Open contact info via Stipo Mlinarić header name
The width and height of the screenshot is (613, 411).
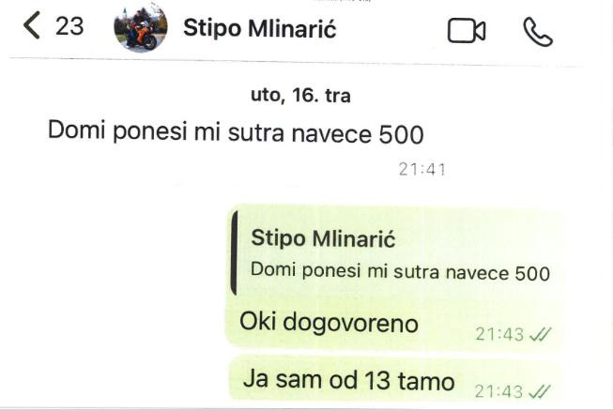click(260, 28)
